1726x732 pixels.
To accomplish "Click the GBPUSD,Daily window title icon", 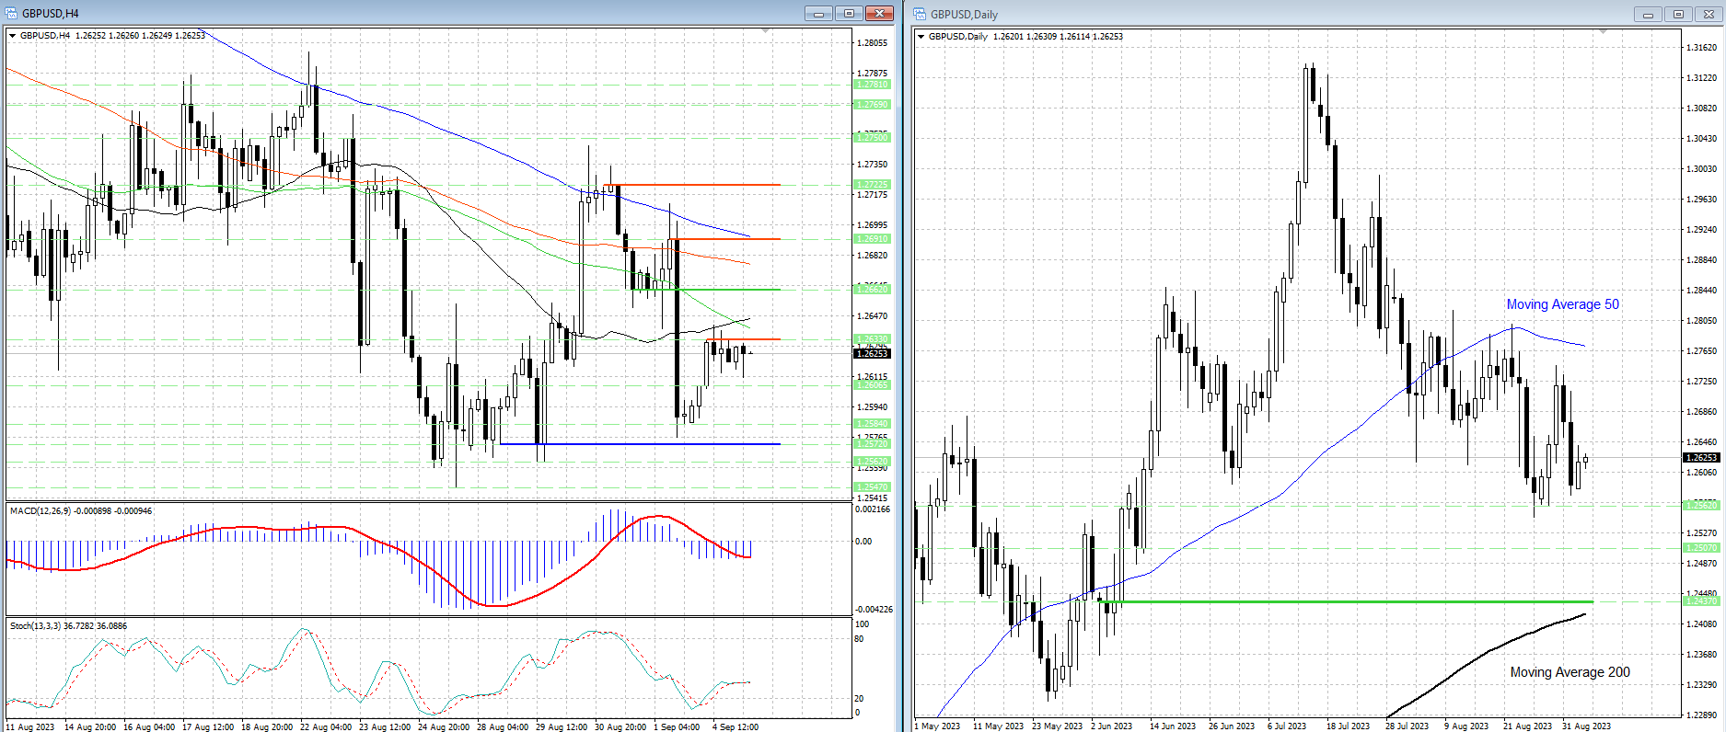I will point(920,14).
